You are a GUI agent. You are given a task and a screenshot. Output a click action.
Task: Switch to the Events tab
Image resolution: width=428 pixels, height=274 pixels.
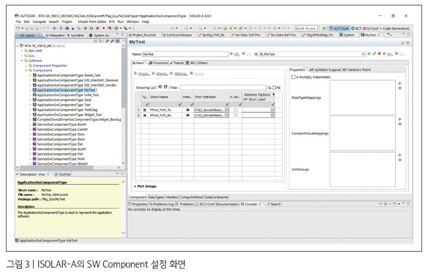pos(177,63)
